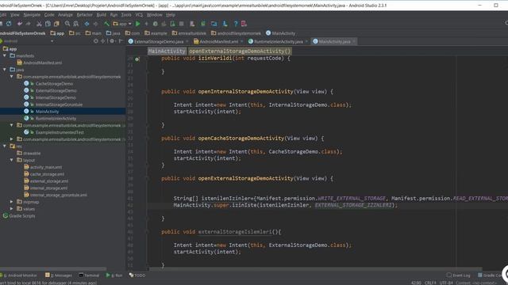Open project panel settings gear icon
This screenshot has height=285, width=508.
112,41
